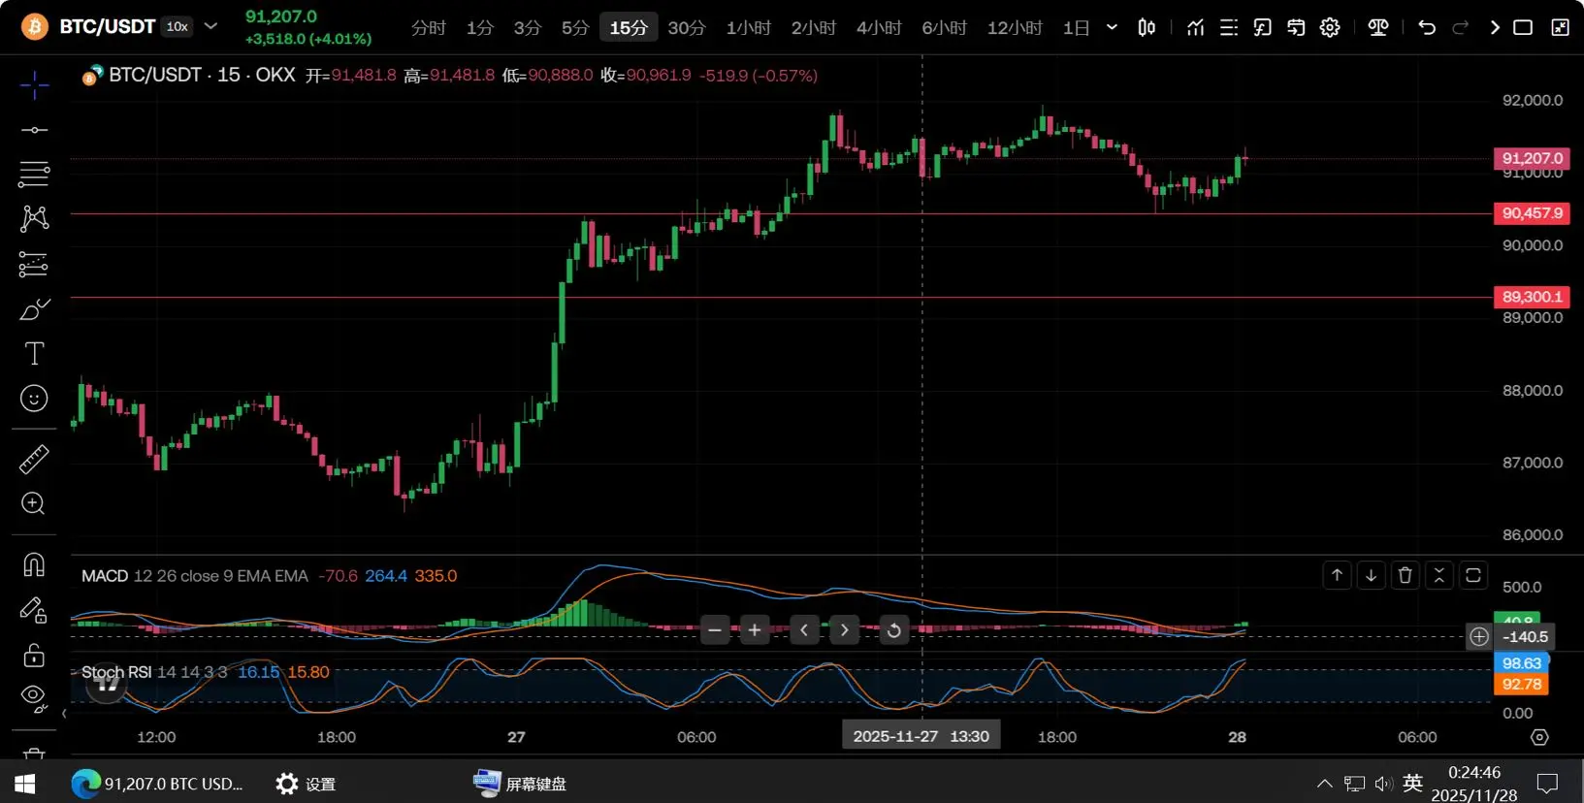Open chart settings gear
Screen dimensions: 1584x803
tap(1330, 27)
